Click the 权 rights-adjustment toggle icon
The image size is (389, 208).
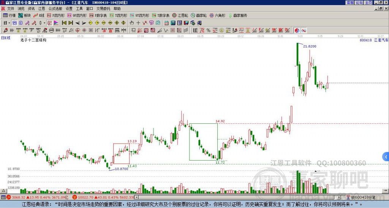pos(49,23)
